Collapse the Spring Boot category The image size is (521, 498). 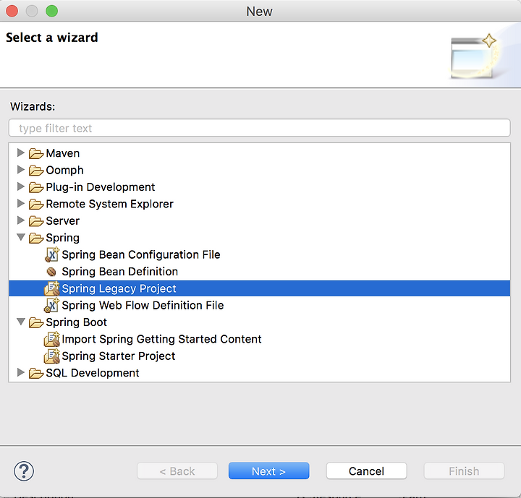pyautogui.click(x=21, y=322)
